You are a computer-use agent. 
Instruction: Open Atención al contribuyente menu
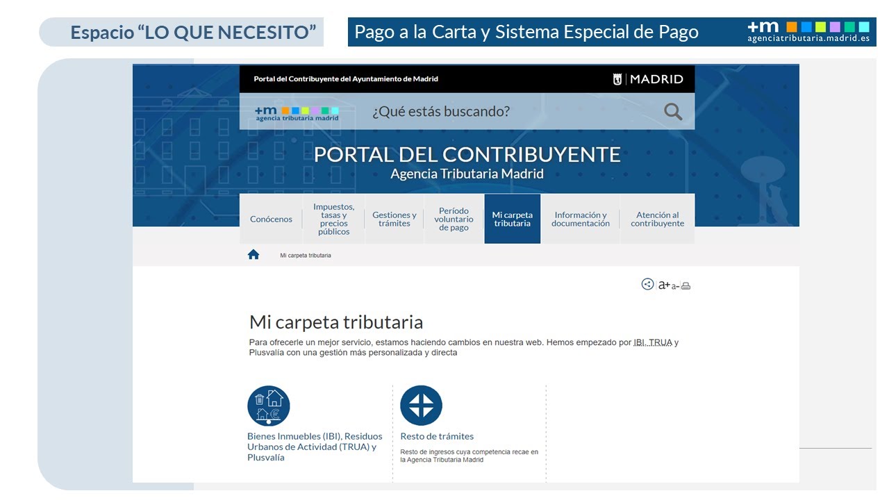click(x=657, y=219)
